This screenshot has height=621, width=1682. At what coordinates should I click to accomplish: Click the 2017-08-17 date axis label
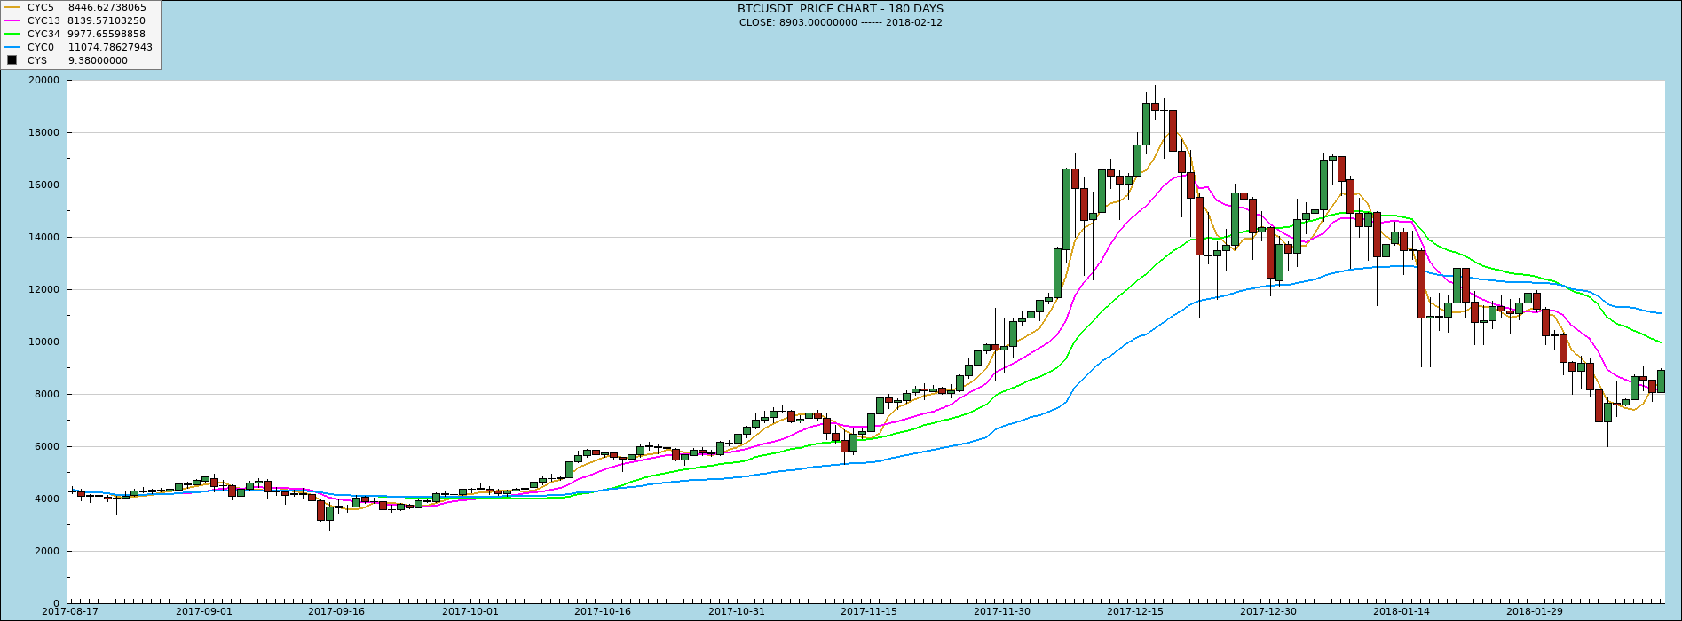70,611
